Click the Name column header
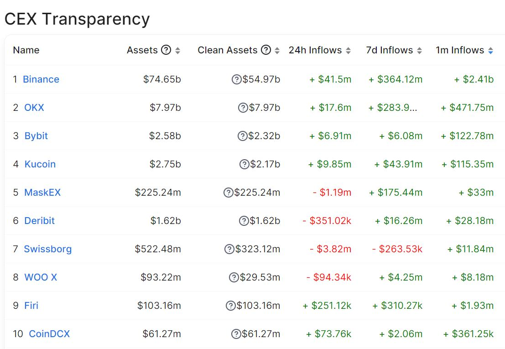Screen dimensions: 505x349 coord(26,50)
